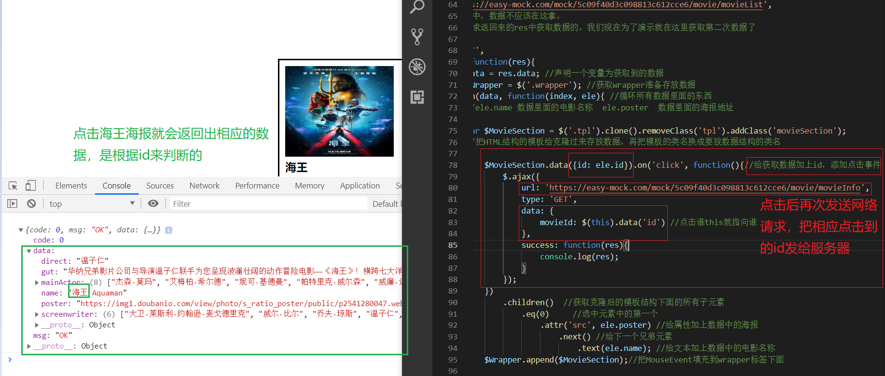The image size is (885, 376).
Task: Click the code: 0 property line
Action: coord(48,240)
